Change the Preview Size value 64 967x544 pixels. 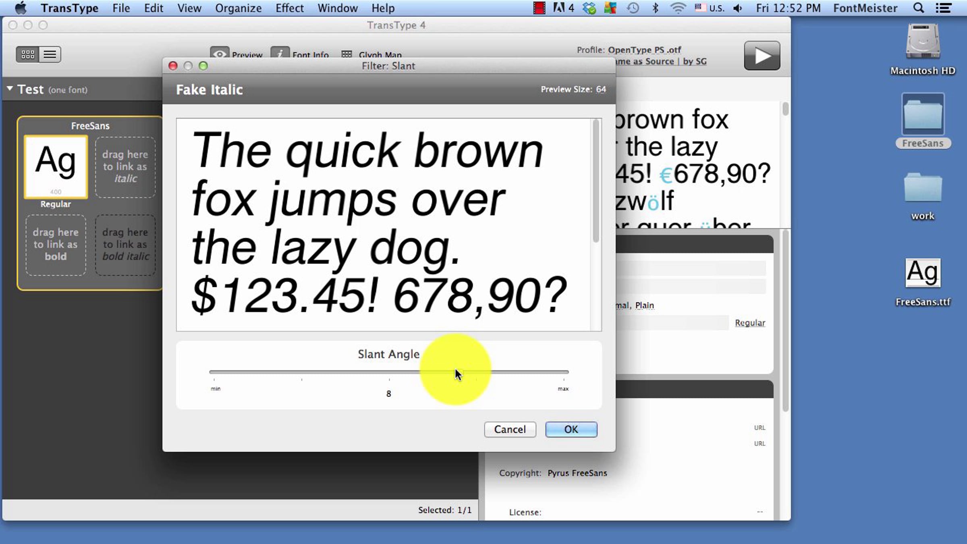coord(601,89)
